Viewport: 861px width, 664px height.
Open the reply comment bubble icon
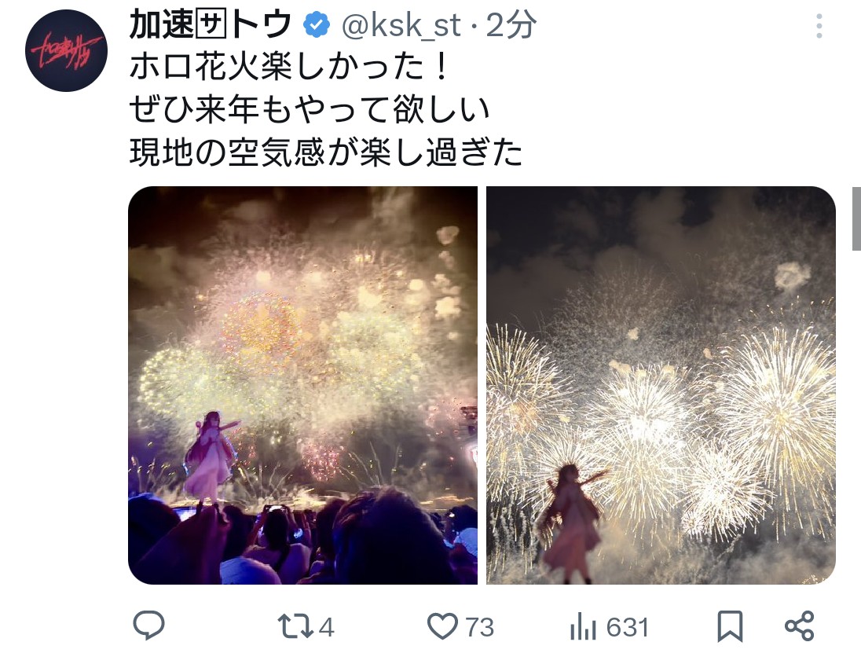coord(148,625)
